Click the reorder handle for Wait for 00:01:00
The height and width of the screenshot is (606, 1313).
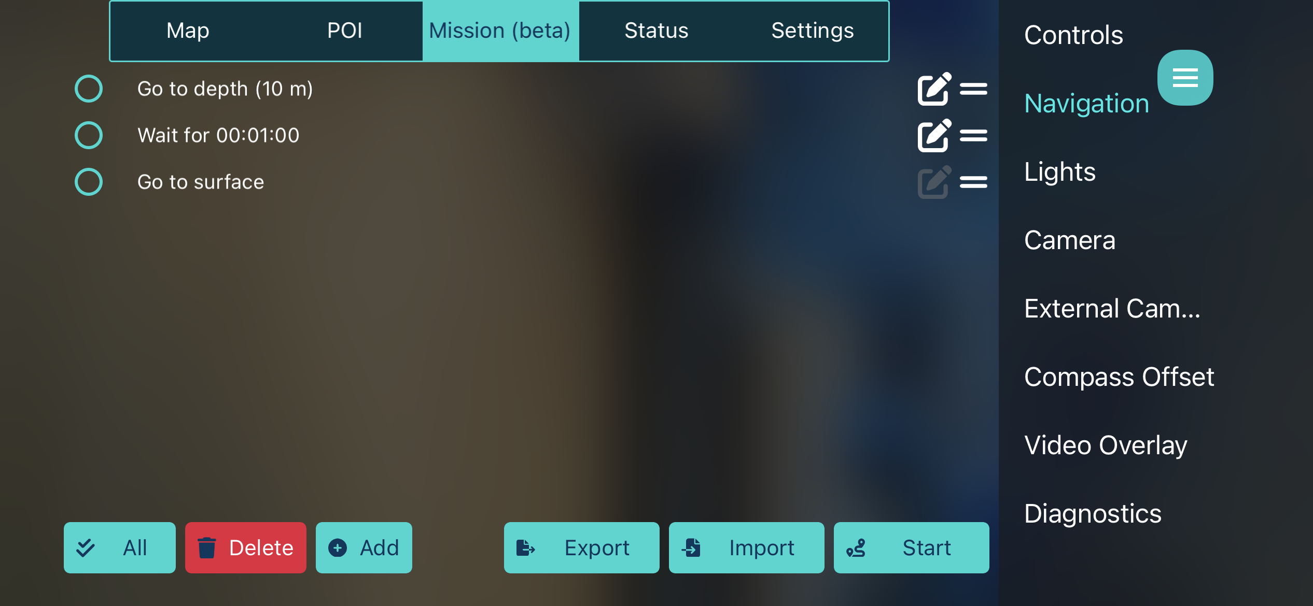coord(974,135)
